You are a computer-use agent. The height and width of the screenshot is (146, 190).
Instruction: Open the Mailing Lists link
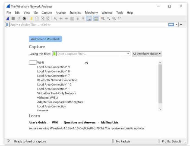point(110,122)
